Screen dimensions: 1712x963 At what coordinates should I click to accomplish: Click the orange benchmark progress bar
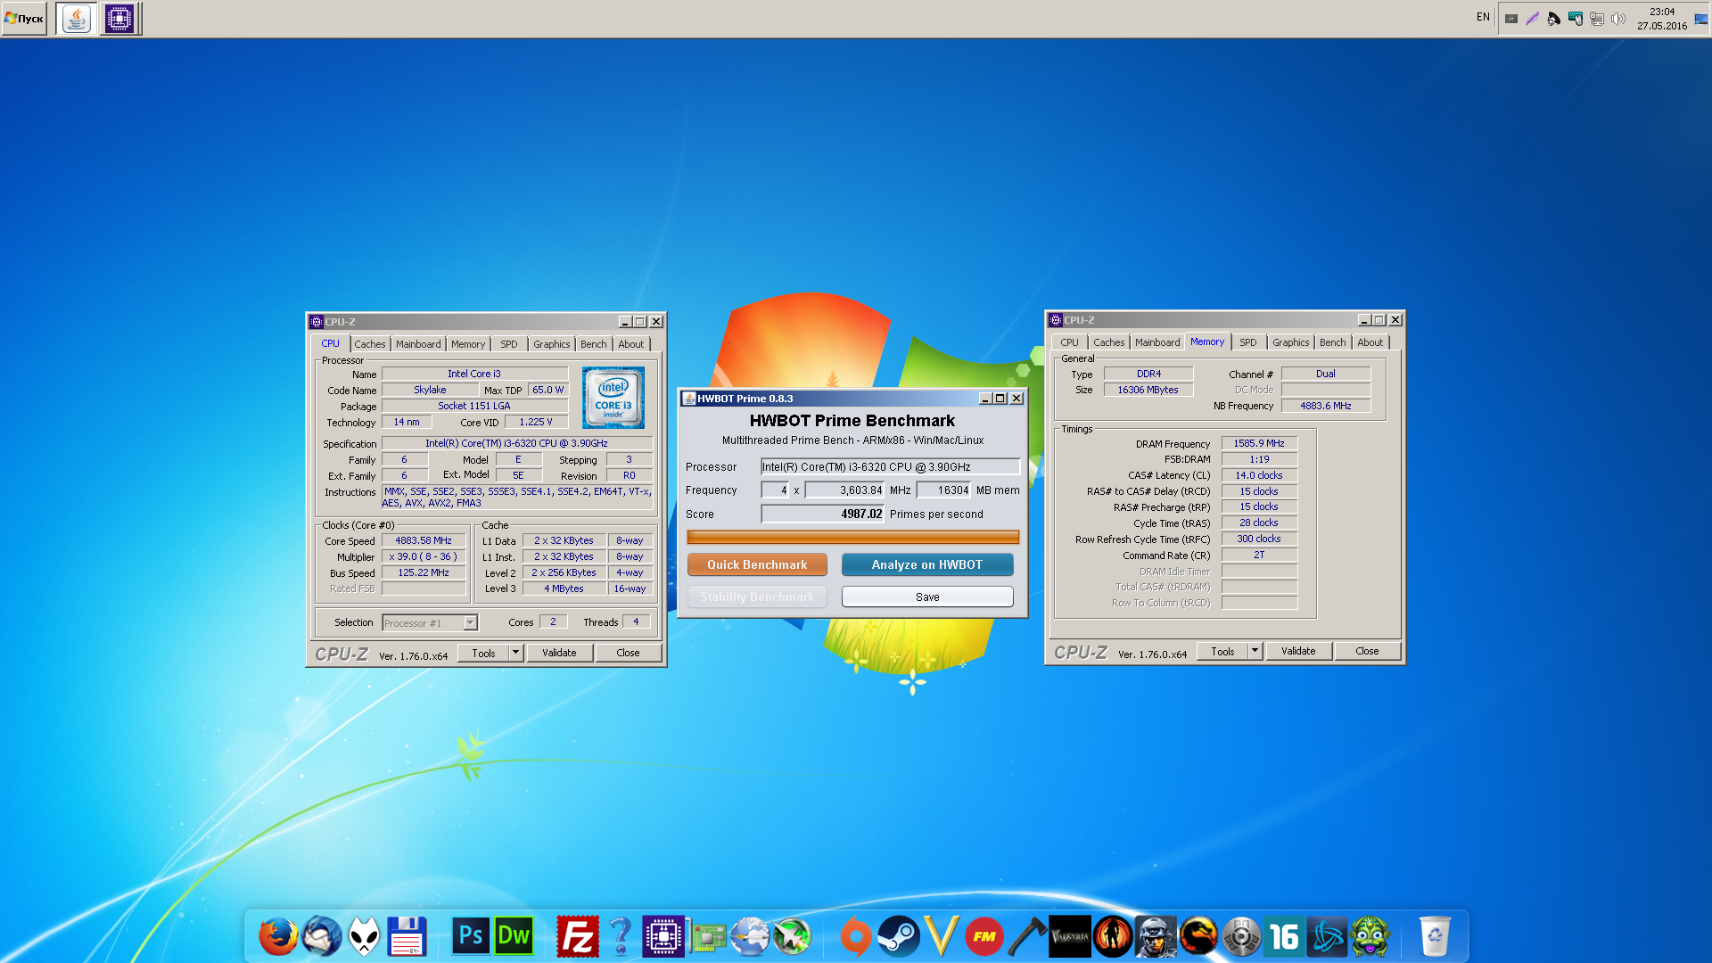[852, 537]
